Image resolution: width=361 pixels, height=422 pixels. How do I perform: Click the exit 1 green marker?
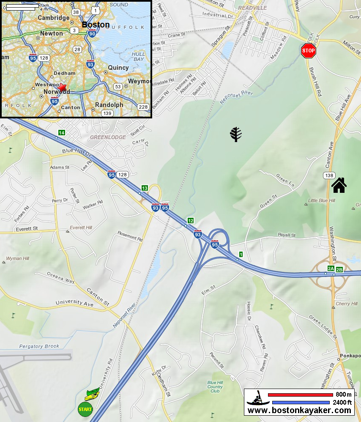coord(241,254)
